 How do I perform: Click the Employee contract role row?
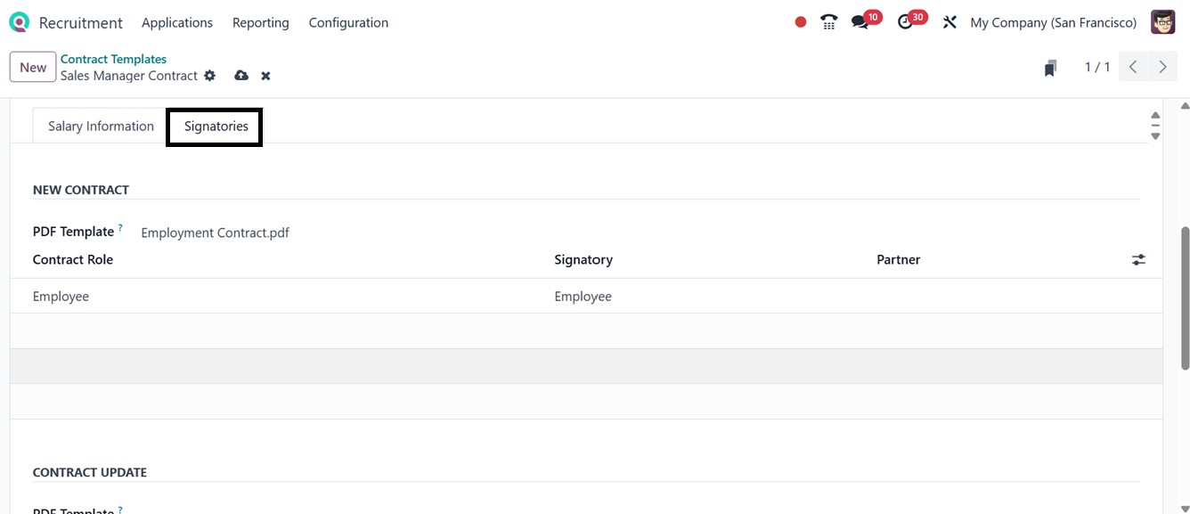[61, 297]
